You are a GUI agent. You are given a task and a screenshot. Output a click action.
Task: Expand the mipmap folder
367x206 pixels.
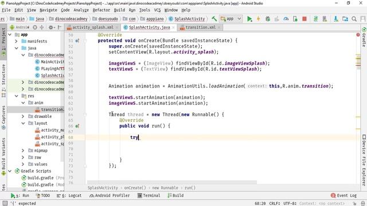coord(23,150)
